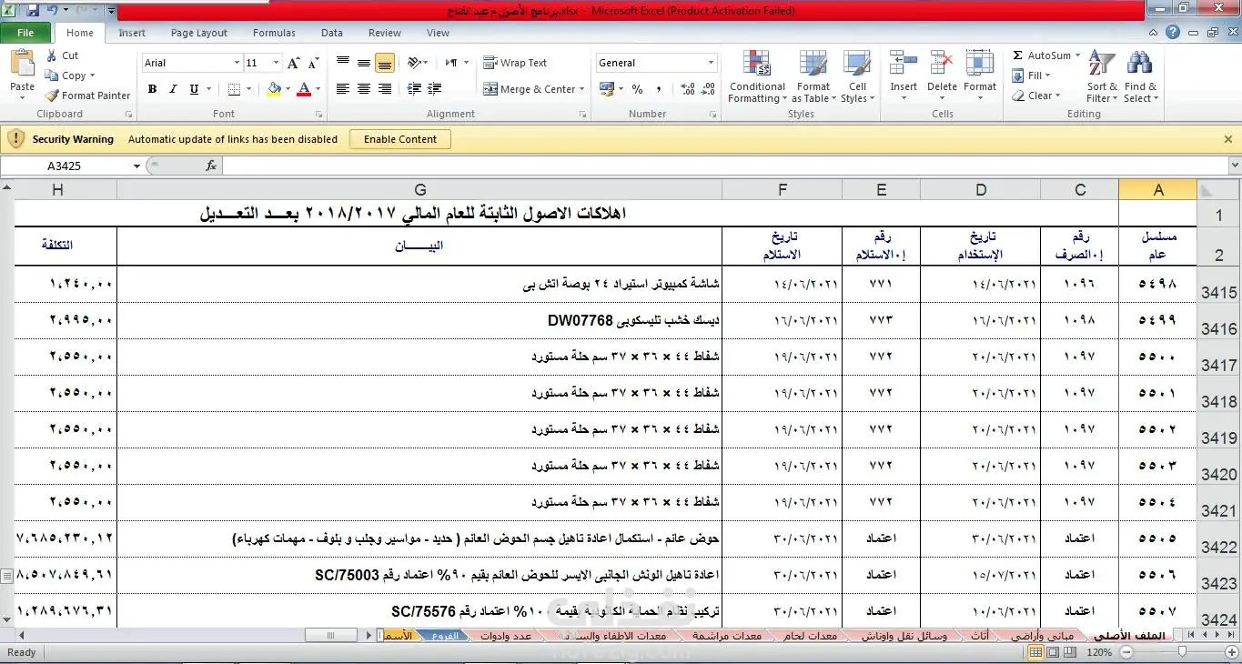Switch to the Insert ribbon tab

[132, 33]
